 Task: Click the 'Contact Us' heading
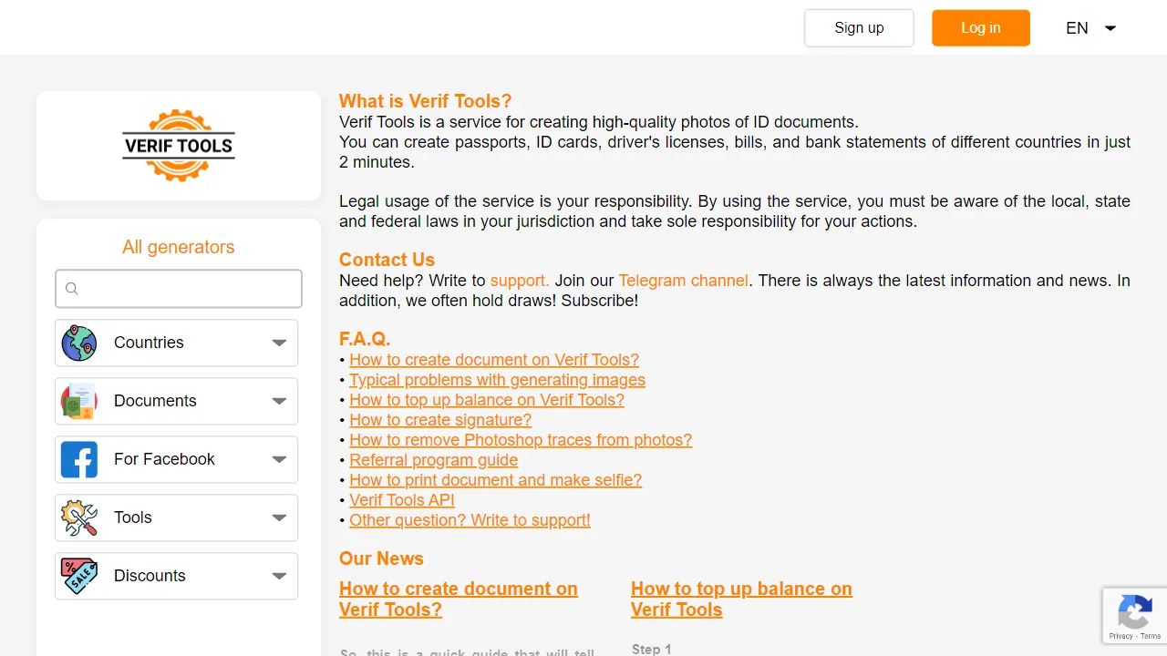pos(387,260)
